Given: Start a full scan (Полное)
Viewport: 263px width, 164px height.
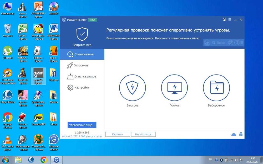Looking at the screenshot, I should 174,88.
